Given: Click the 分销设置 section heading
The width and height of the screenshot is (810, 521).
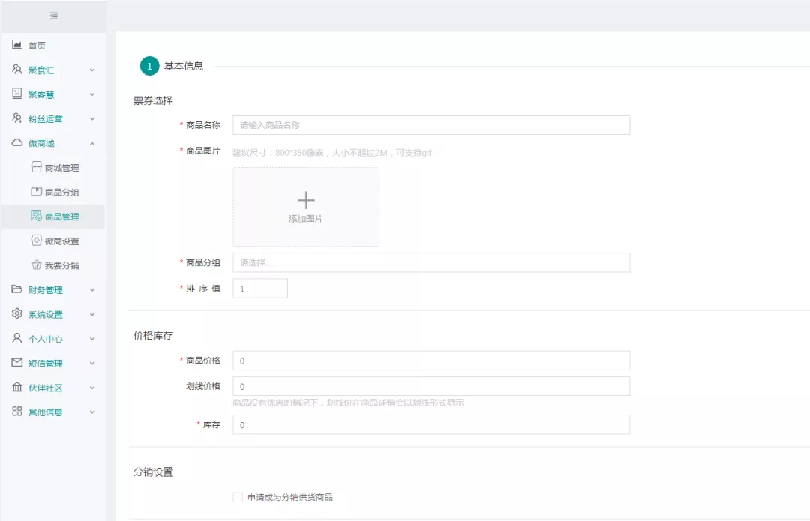Looking at the screenshot, I should [x=153, y=472].
